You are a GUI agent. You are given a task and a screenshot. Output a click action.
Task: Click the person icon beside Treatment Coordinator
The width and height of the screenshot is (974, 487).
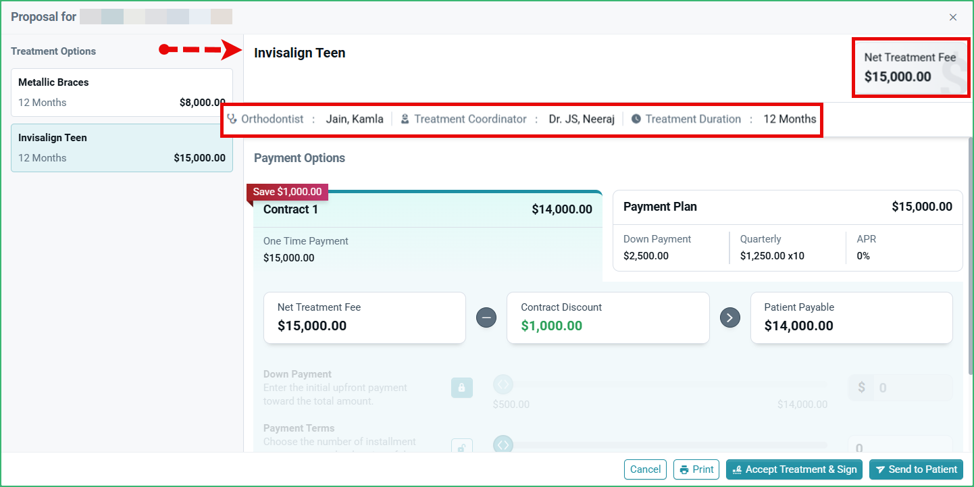pyautogui.click(x=405, y=119)
